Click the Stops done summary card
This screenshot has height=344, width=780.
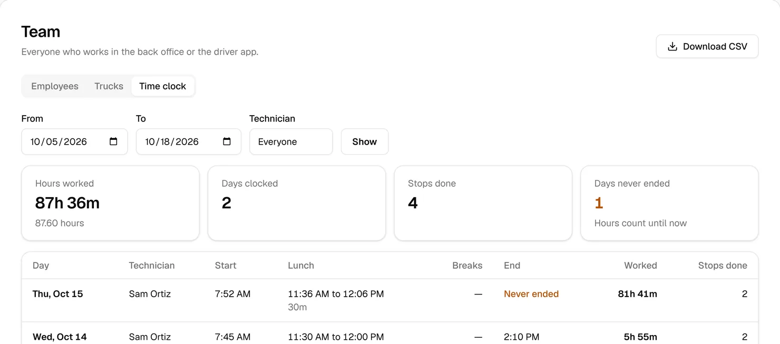(x=483, y=203)
